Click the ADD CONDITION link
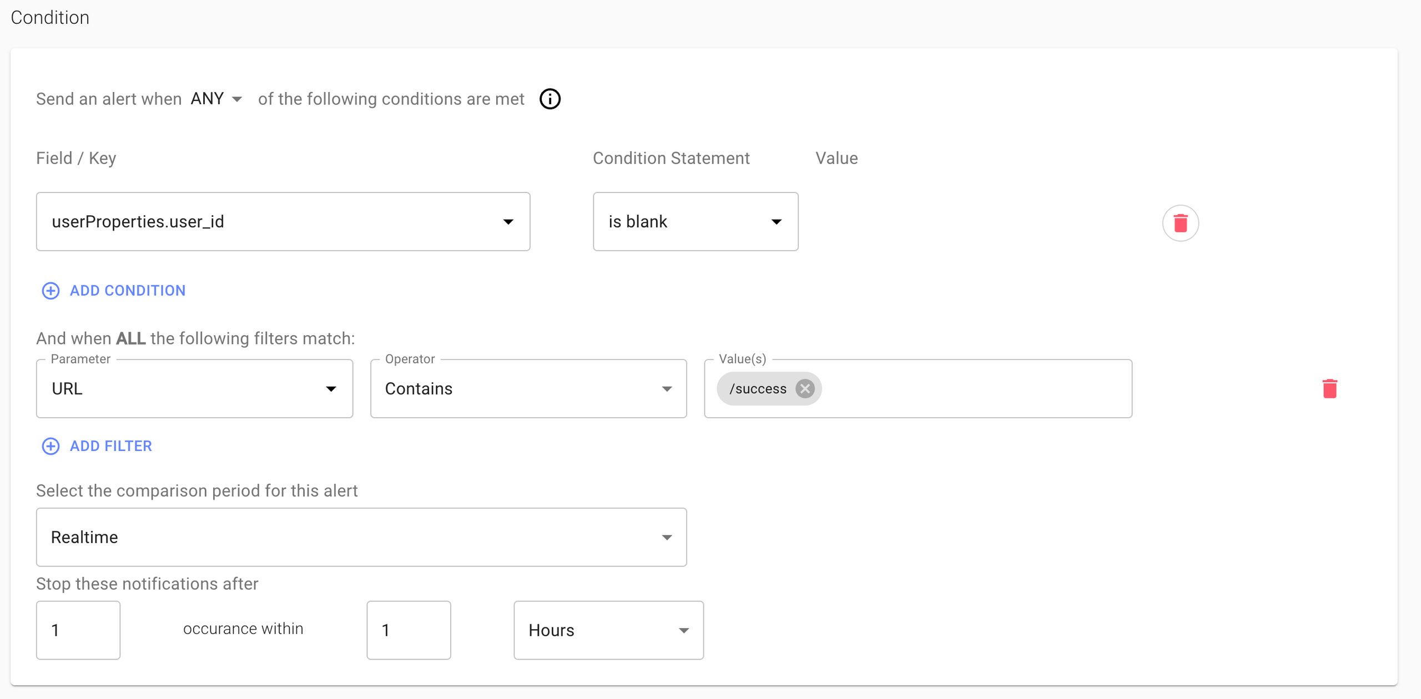Viewport: 1421px width, 699px height. [x=127, y=290]
